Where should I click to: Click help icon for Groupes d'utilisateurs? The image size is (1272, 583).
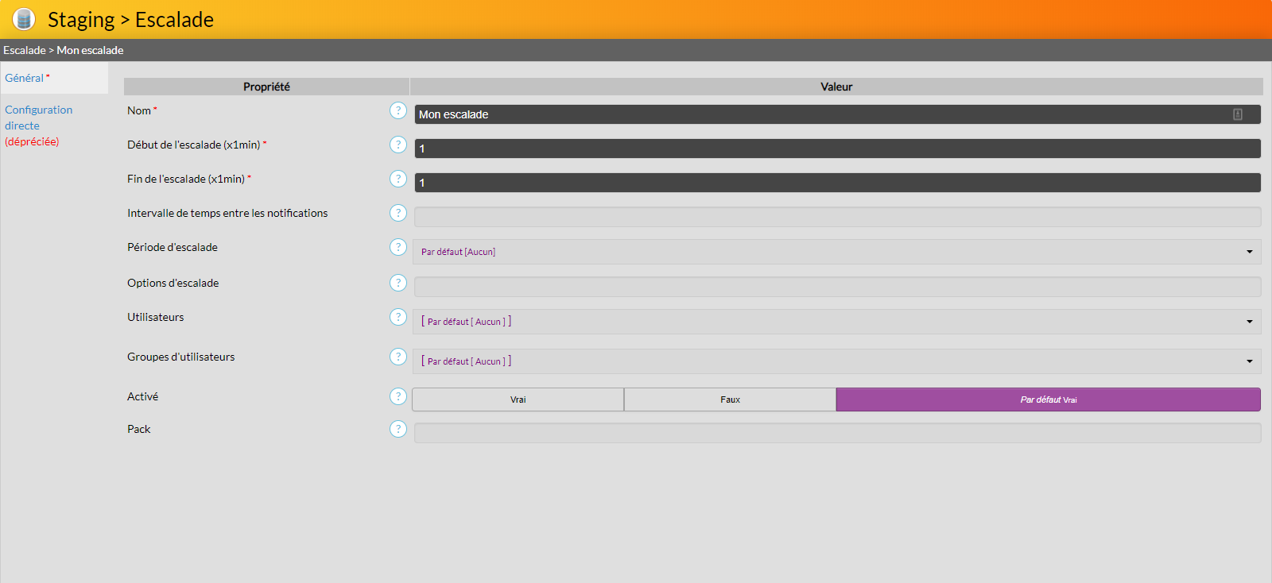(x=398, y=357)
